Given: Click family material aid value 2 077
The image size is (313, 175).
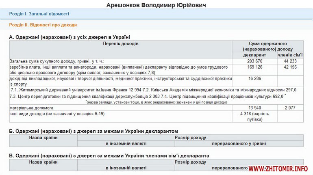Looking at the screenshot, I should (x=291, y=108).
